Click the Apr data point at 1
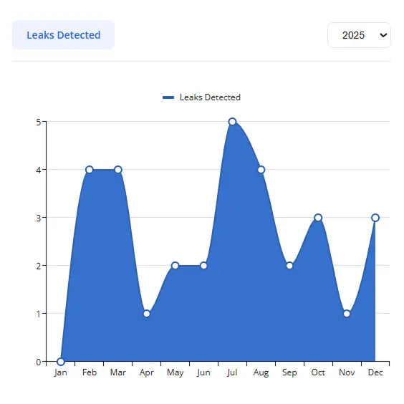Screen dimensions: 404x404 click(147, 314)
